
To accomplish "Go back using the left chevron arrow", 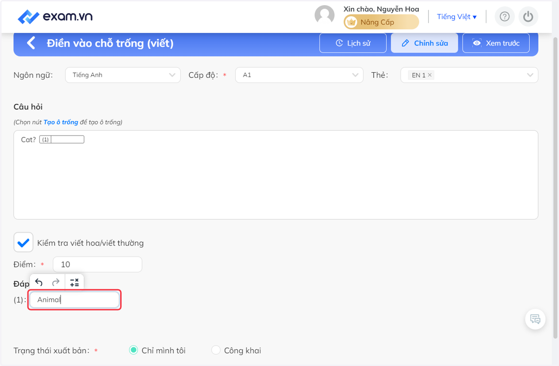I will tap(31, 43).
